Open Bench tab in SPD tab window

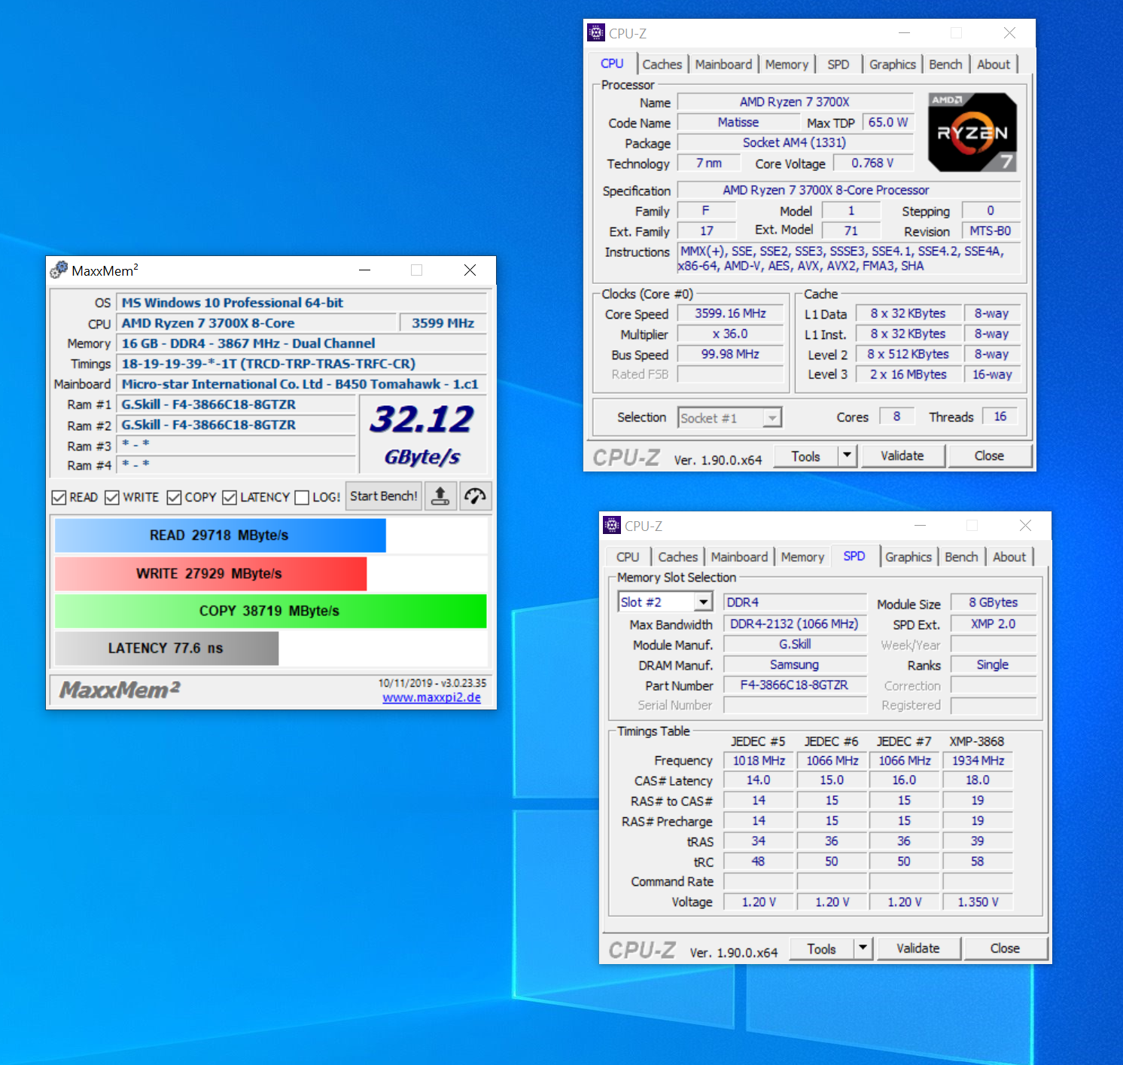(961, 557)
